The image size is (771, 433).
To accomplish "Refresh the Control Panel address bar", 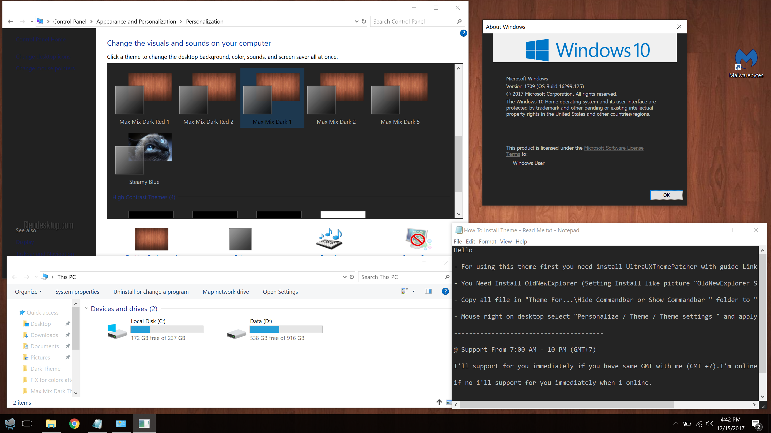I will pyautogui.click(x=364, y=21).
